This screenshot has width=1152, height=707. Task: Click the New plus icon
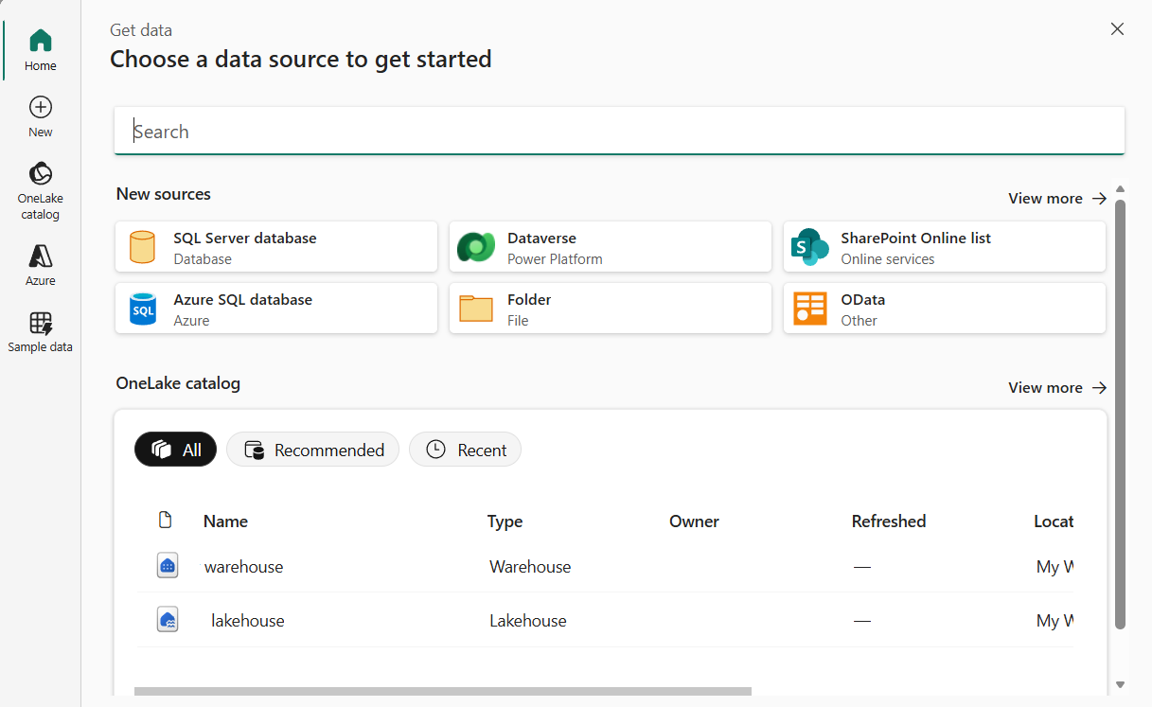(x=40, y=107)
